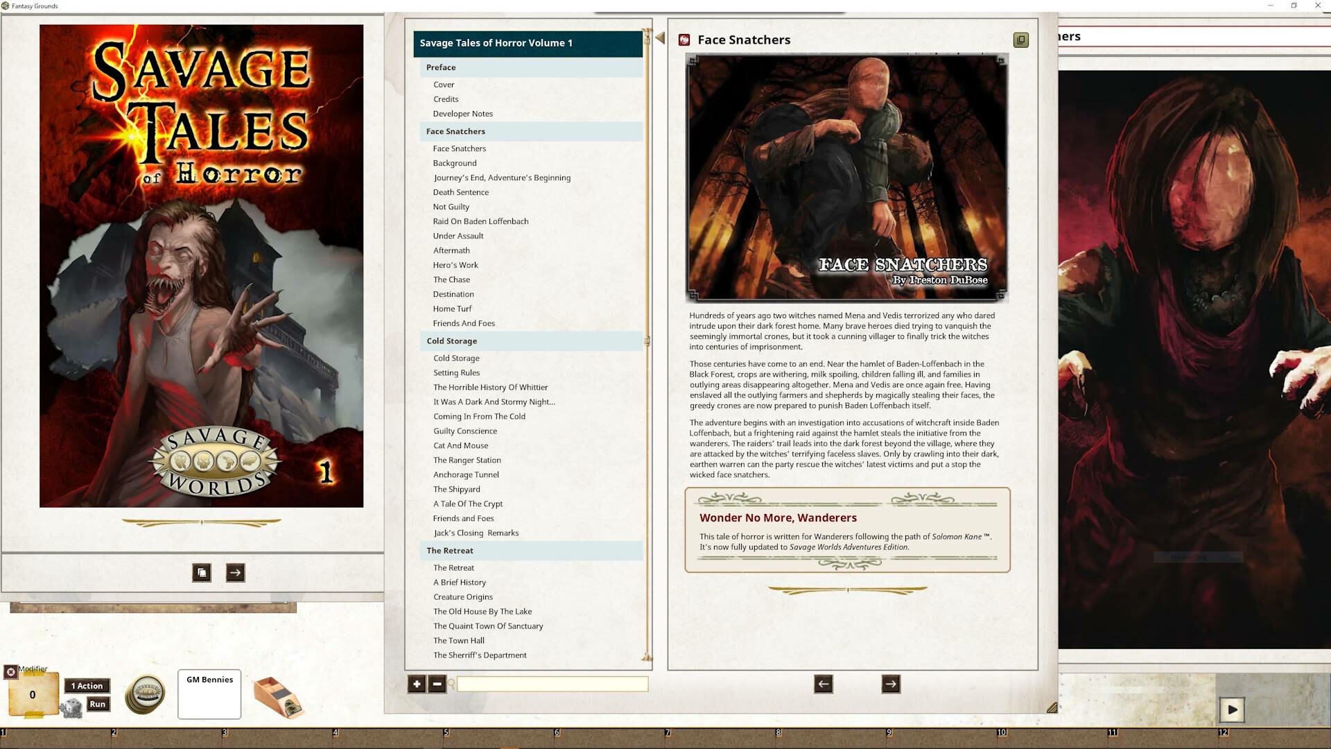Expand the Preface section header
1331x749 pixels.
[x=441, y=67]
